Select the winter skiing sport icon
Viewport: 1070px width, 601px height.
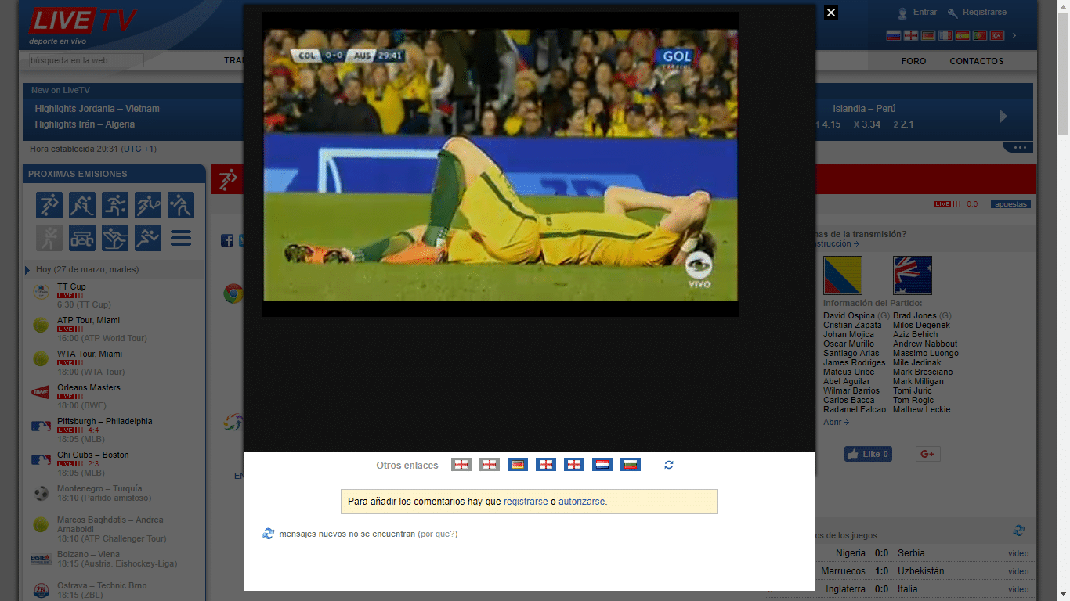[114, 238]
